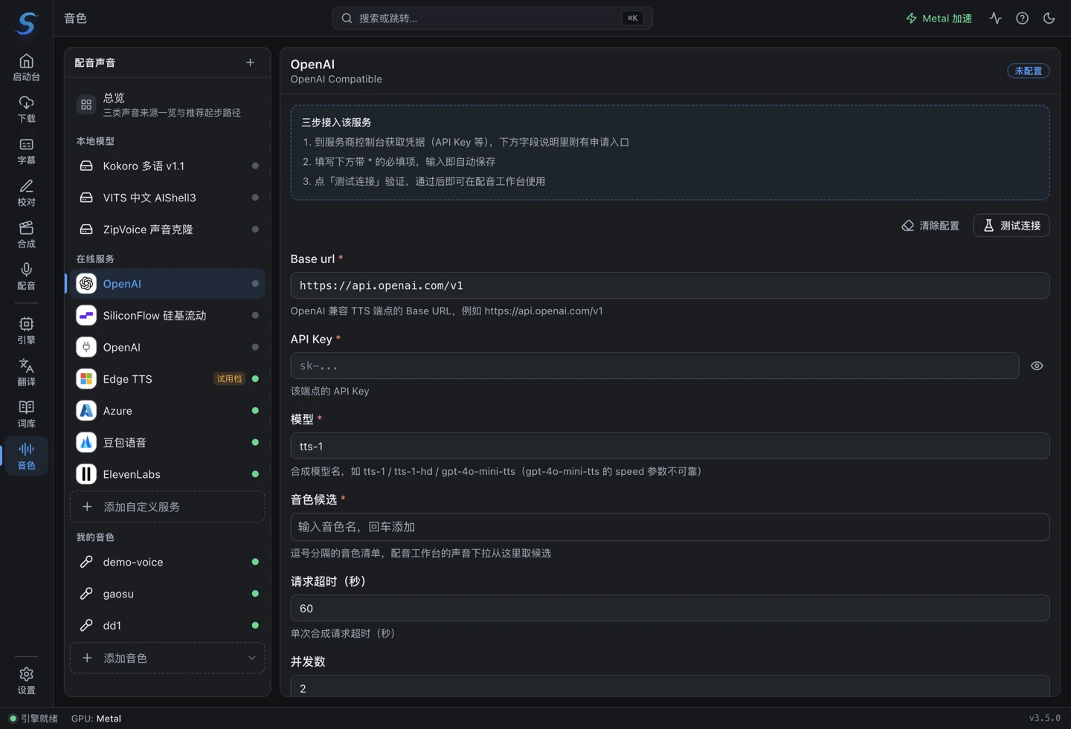Click the demo-voice key icon
1071x729 pixels.
(86, 562)
